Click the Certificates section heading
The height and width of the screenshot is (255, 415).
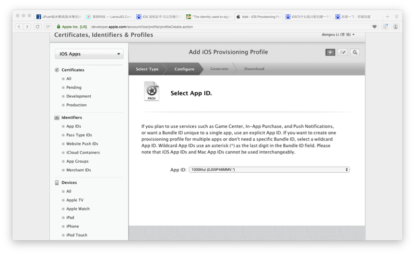tap(73, 70)
